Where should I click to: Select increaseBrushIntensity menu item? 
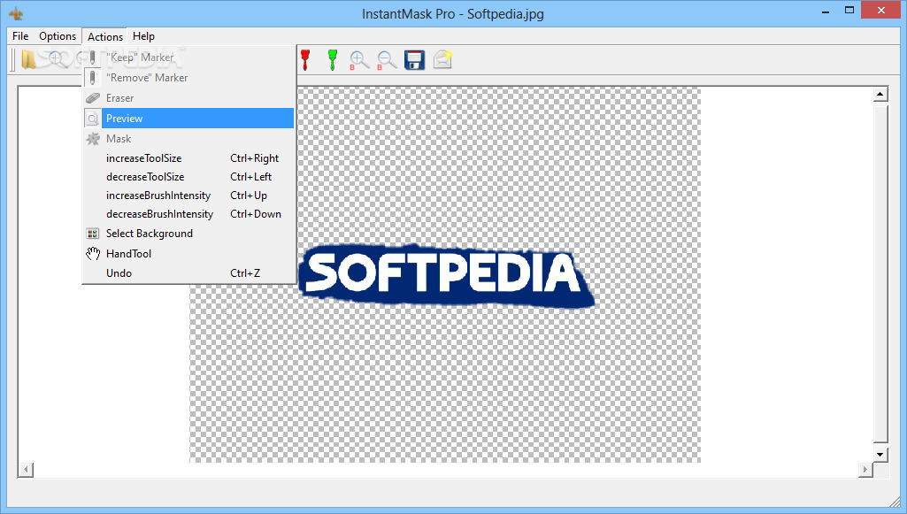pos(189,195)
